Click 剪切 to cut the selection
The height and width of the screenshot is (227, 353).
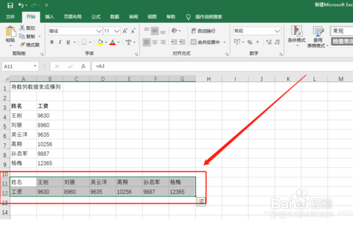27,28
